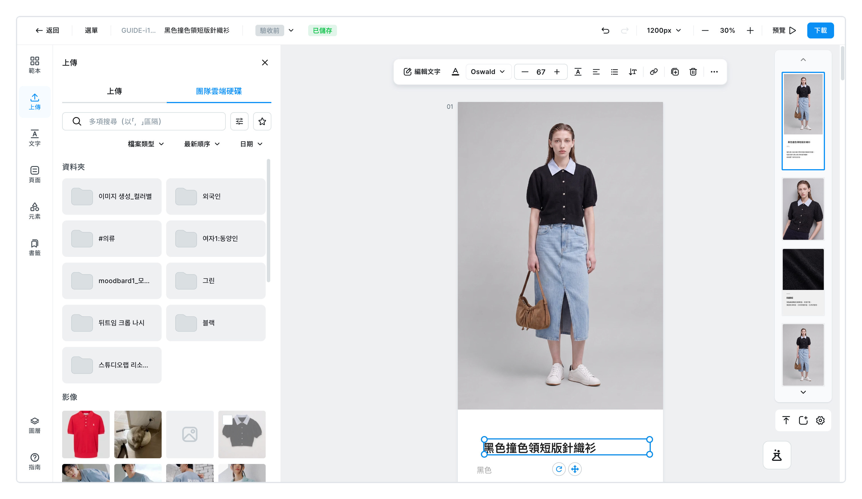Open the 範本 templates sidebar icon
This screenshot has width=862, height=499.
(34, 65)
